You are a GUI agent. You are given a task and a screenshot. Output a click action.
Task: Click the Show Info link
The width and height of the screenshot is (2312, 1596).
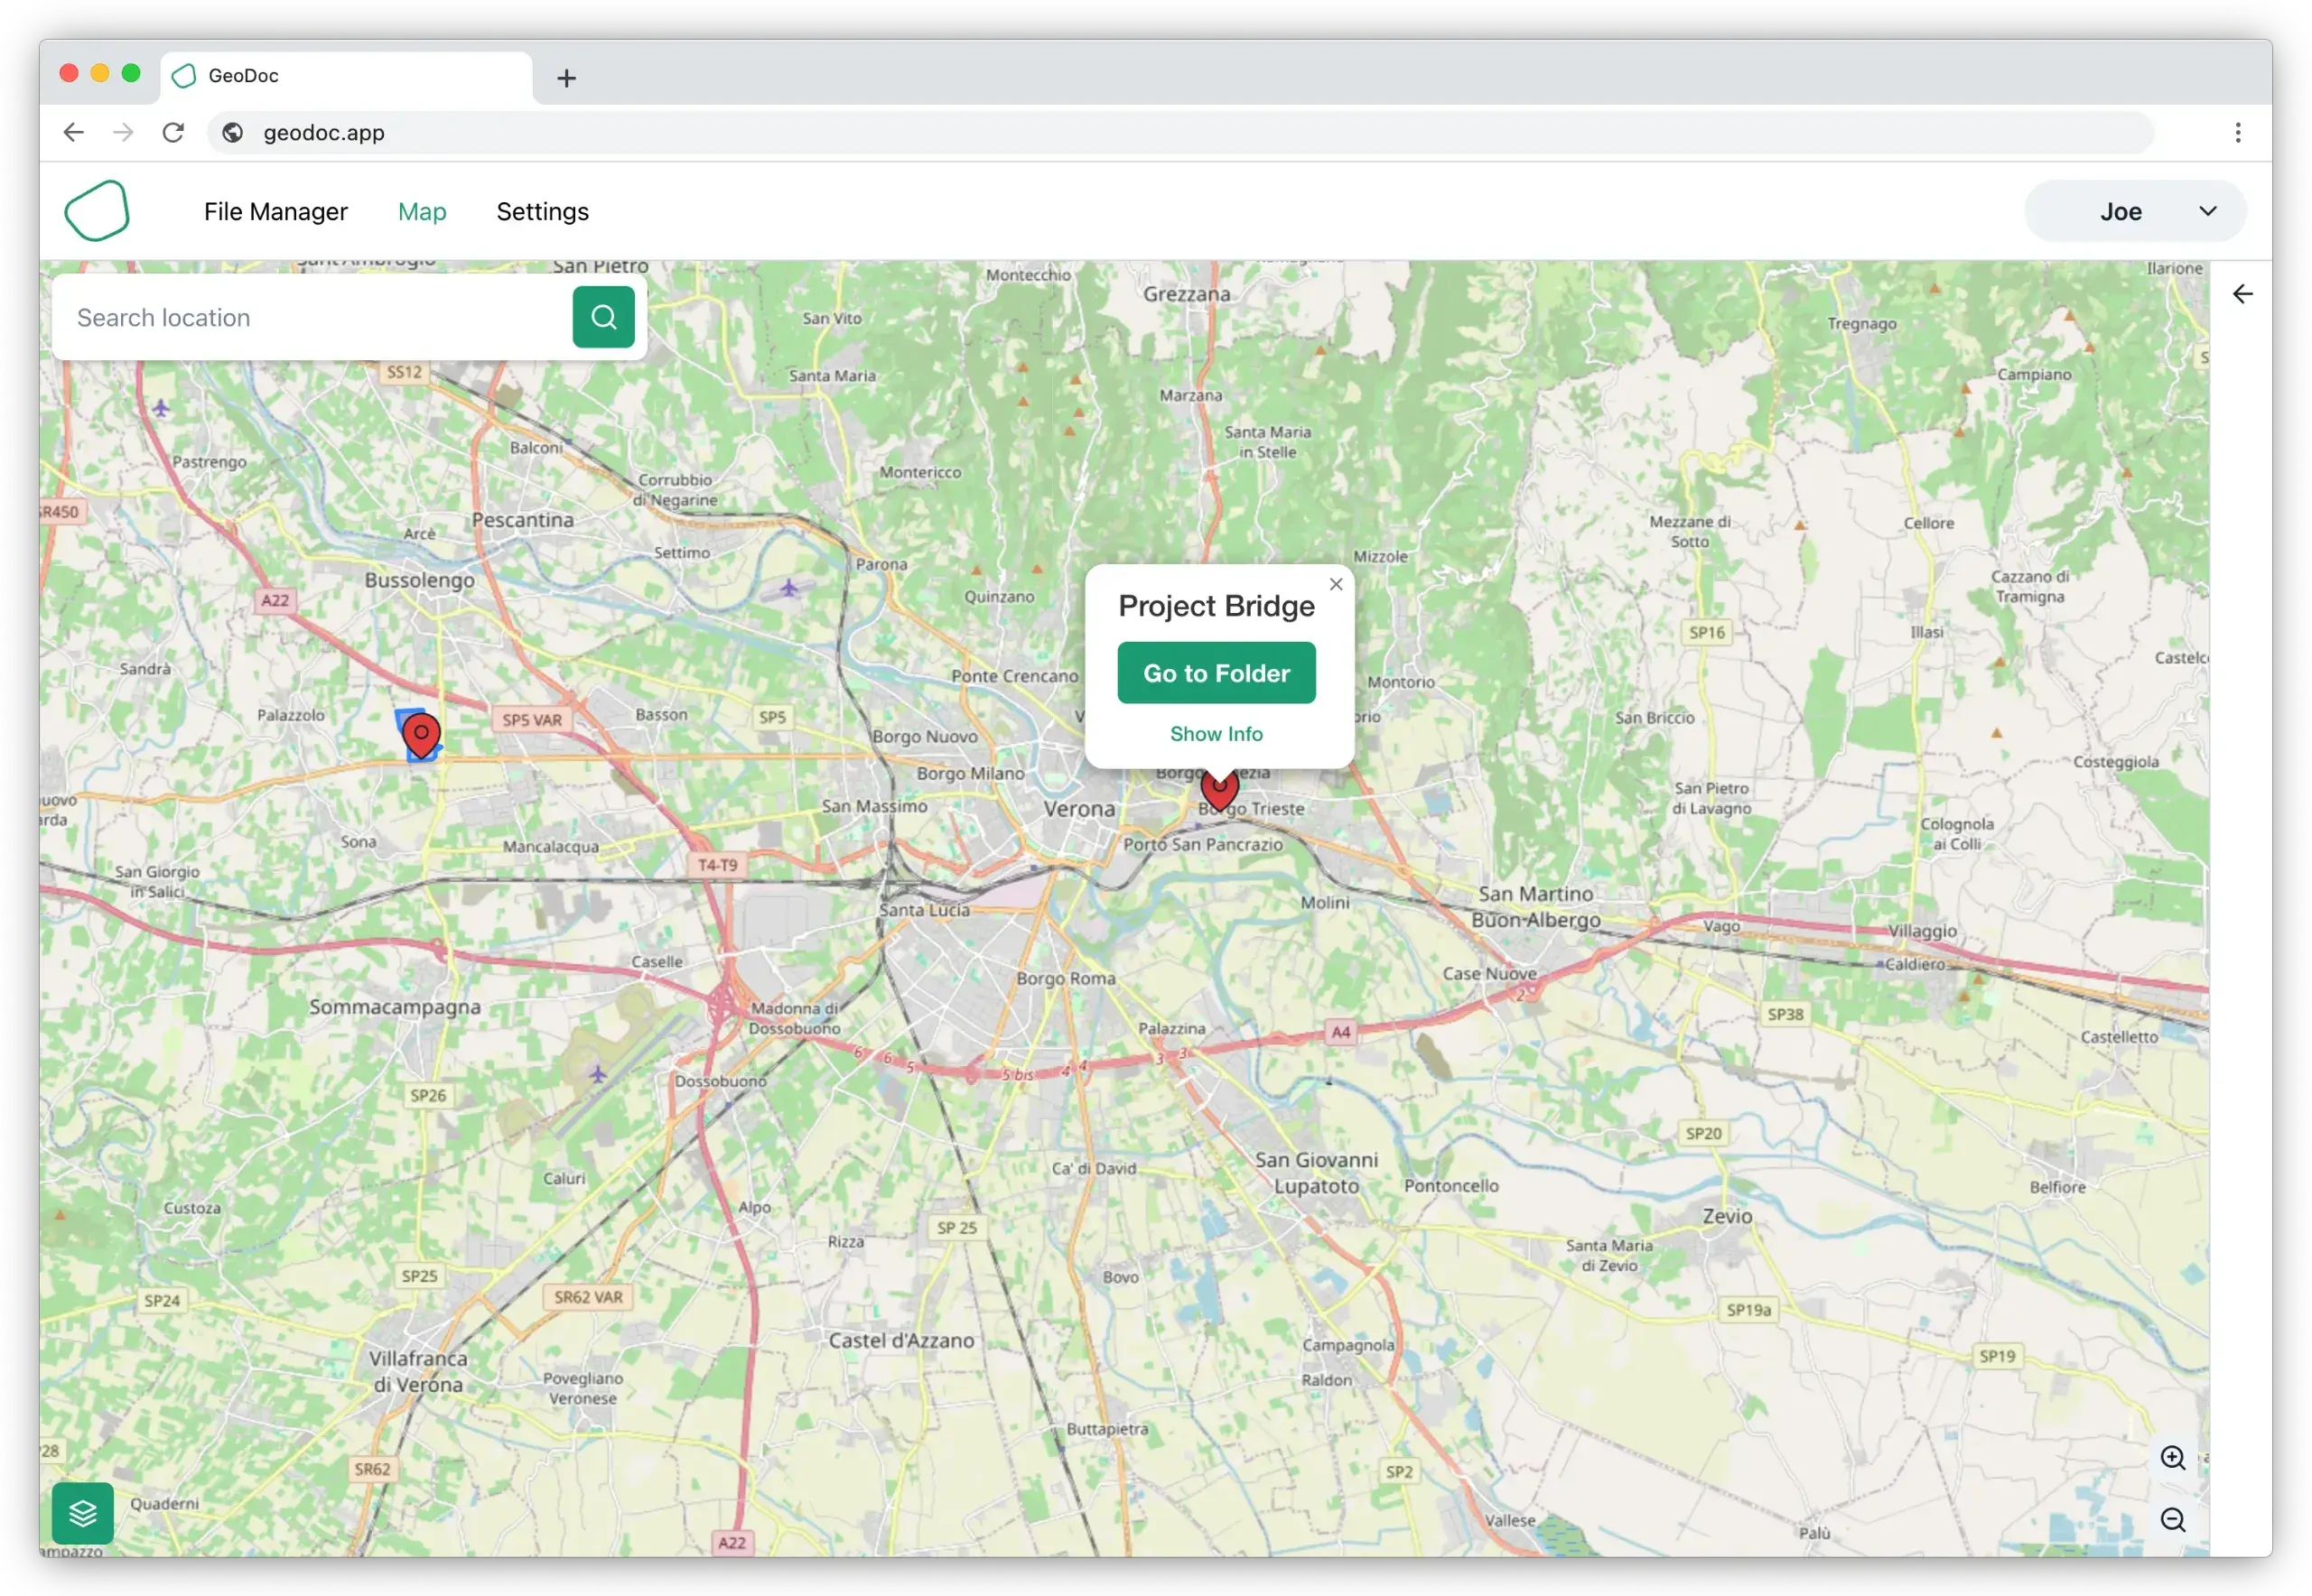(x=1216, y=734)
